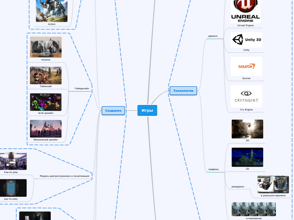This screenshot has width=294, height=220.
Task: Click the 'pay-to-play' caption text
Action: (11, 199)
